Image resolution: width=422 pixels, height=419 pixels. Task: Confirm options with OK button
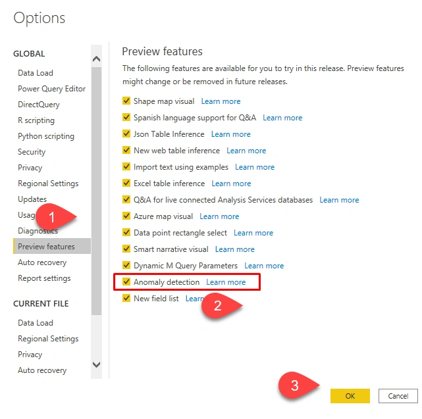tap(350, 396)
